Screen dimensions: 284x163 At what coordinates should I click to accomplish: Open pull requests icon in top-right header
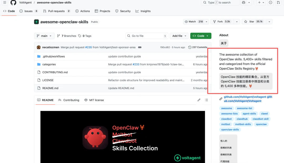pyautogui.click(x=278, y=3)
